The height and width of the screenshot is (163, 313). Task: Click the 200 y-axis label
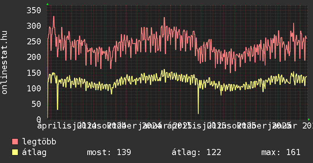[x=33, y=57]
